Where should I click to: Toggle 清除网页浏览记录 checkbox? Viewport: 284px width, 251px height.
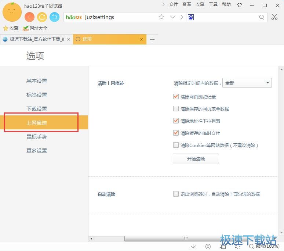pyautogui.click(x=176, y=97)
